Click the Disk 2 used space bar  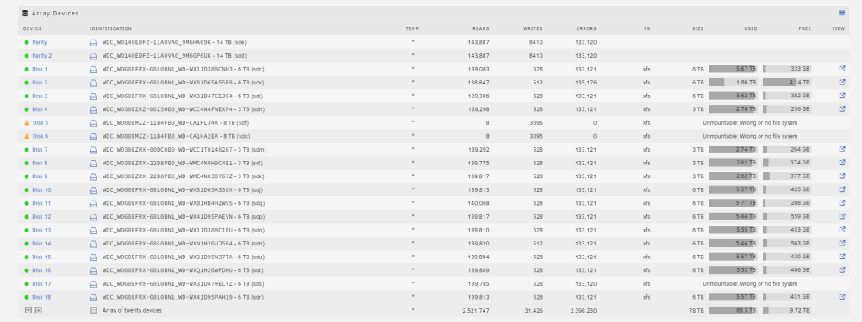coord(733,83)
